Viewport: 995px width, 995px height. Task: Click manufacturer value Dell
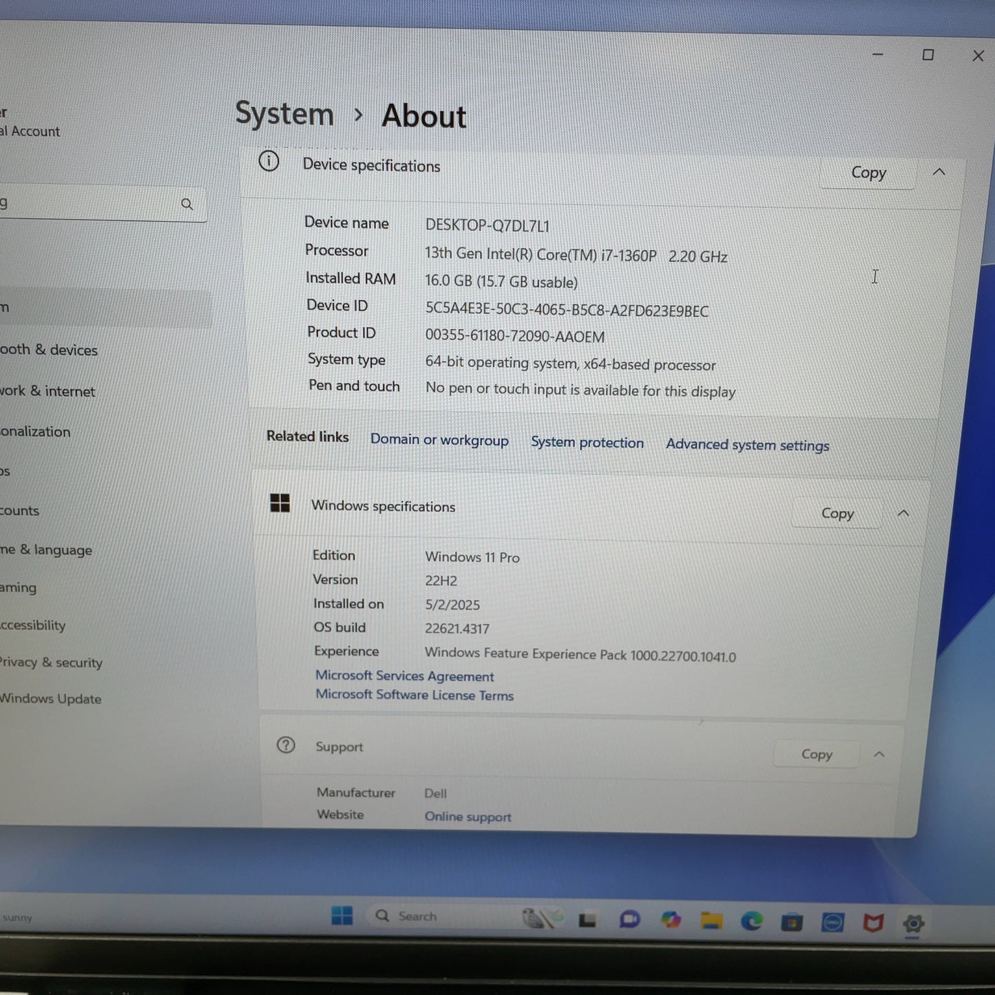click(435, 793)
